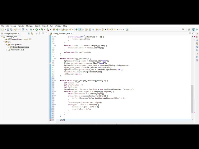The width and height of the screenshot is (199, 149).
Task: Close the String_Problems.java editor tab
Action: tap(72, 34)
